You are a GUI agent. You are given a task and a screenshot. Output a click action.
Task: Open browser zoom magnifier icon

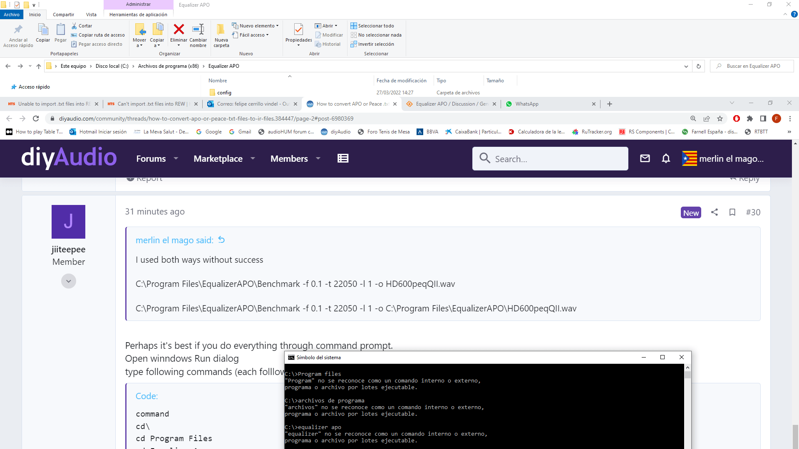(693, 118)
